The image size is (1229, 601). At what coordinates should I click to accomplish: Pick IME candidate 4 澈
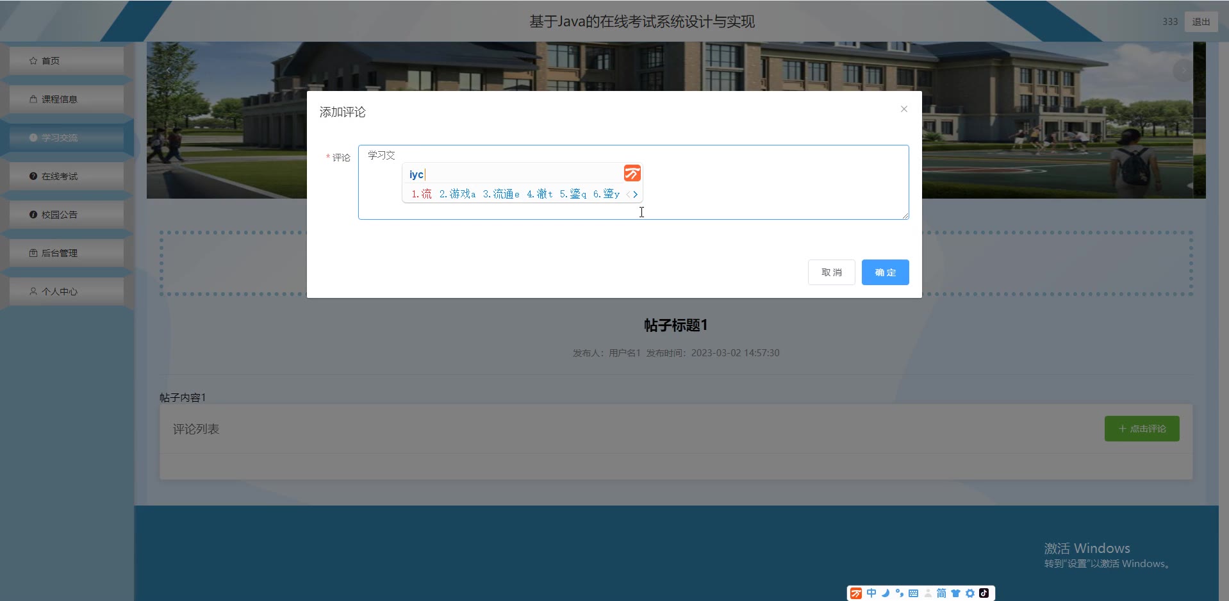(x=540, y=193)
